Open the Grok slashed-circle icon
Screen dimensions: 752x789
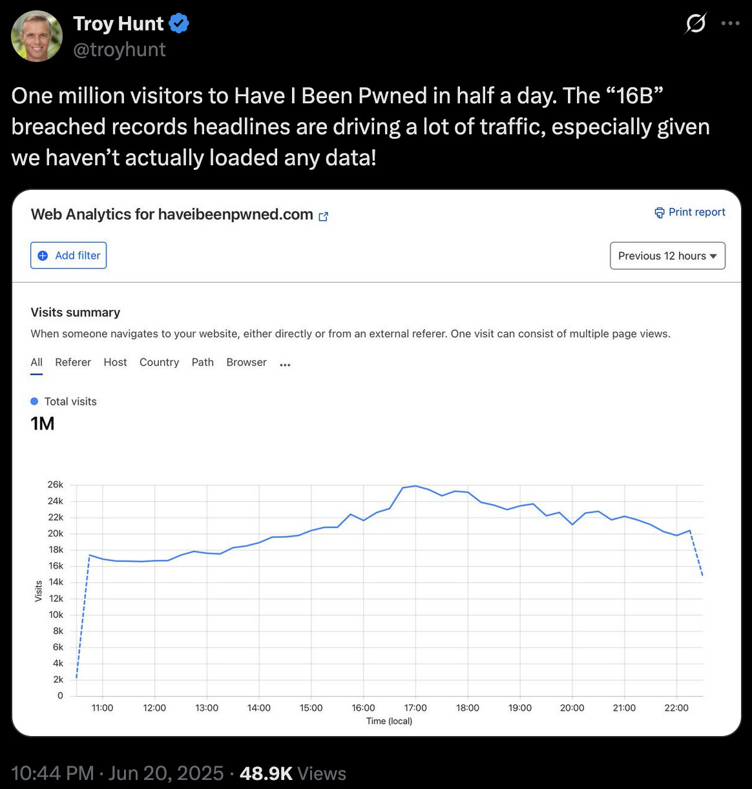[695, 23]
